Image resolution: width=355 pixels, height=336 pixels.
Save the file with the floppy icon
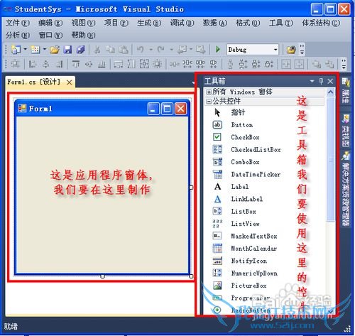coord(67,50)
